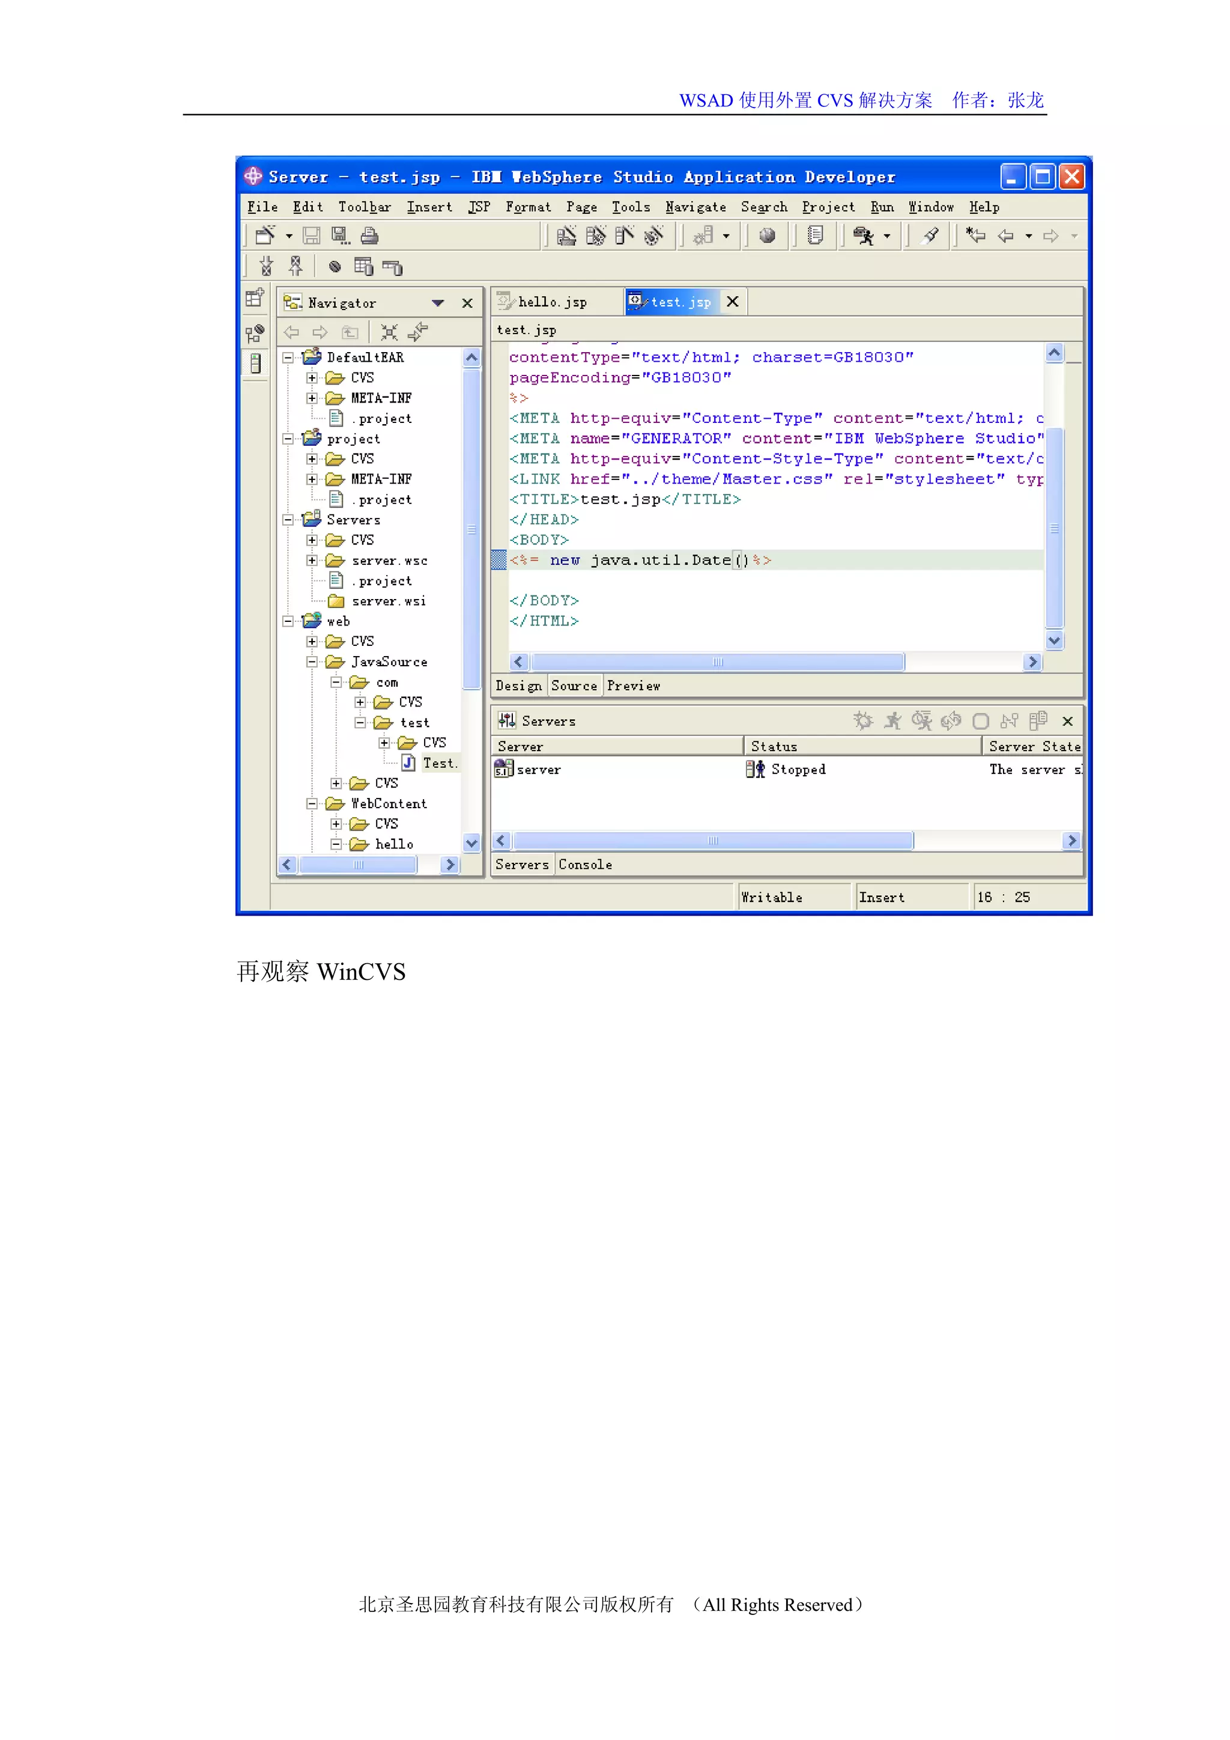Click the Stop server square icon in Servers view
The height and width of the screenshot is (1740, 1230).
[981, 721]
